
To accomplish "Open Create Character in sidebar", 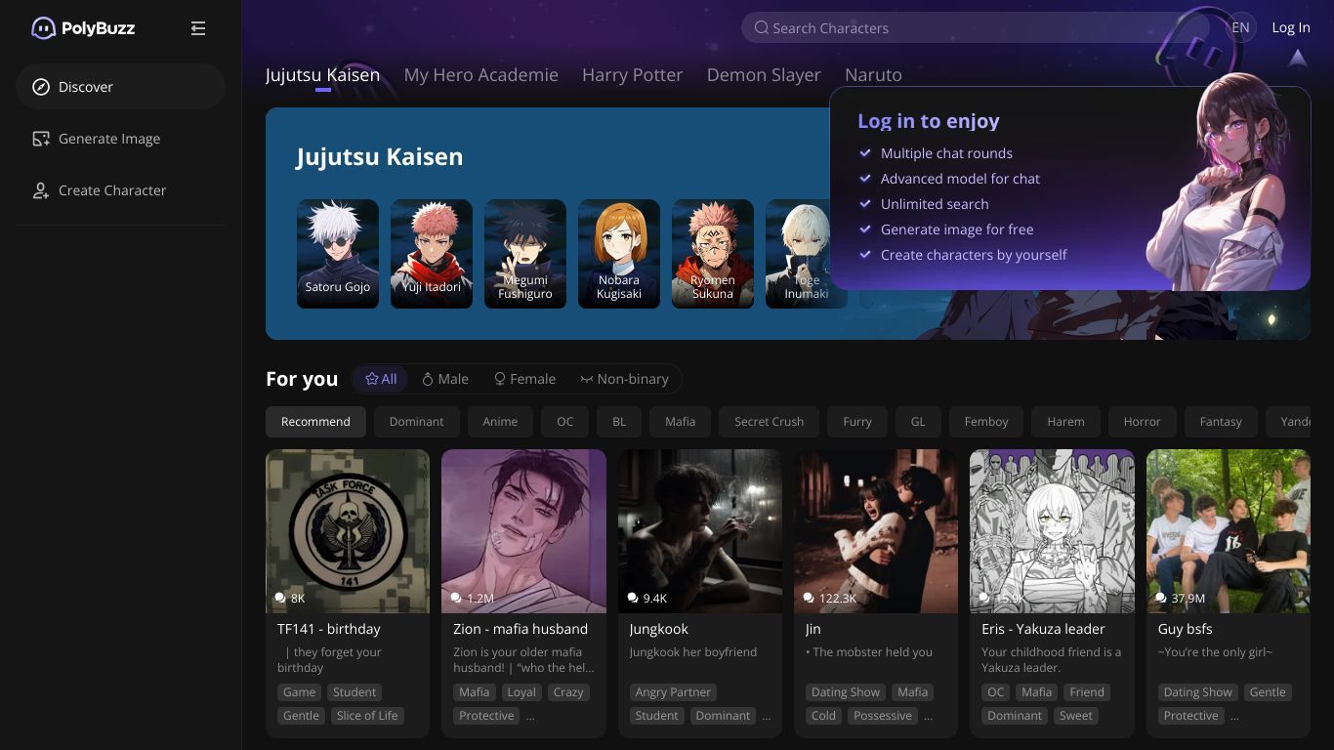I will point(120,190).
